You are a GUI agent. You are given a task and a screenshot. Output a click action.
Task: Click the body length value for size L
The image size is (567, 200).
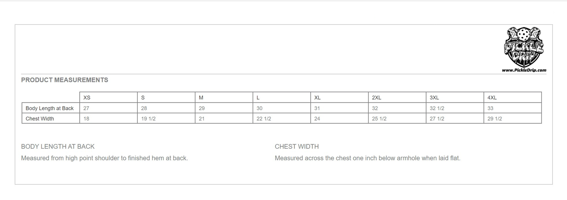(259, 108)
